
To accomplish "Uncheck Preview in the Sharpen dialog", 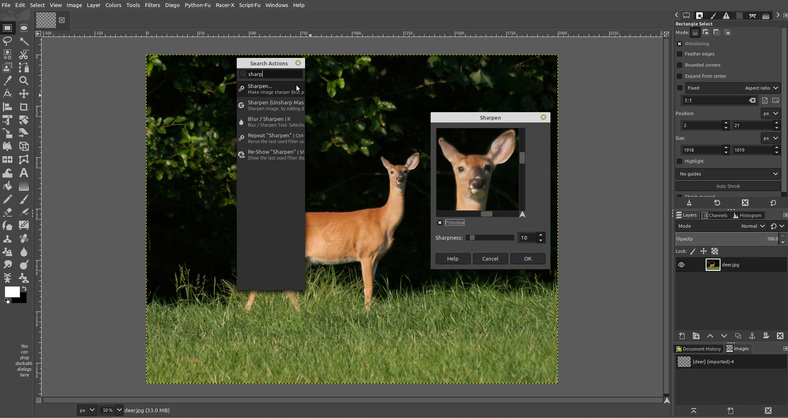I will (x=440, y=222).
